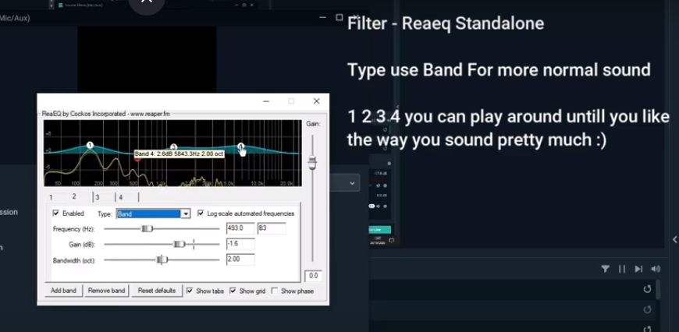Select EQ band point 1 on the graph
The height and width of the screenshot is (332, 679).
pyautogui.click(x=91, y=145)
